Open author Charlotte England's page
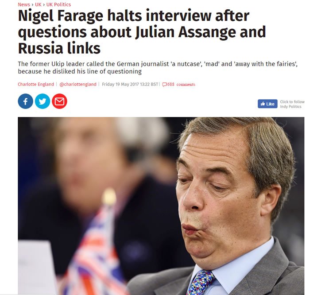 coord(36,84)
